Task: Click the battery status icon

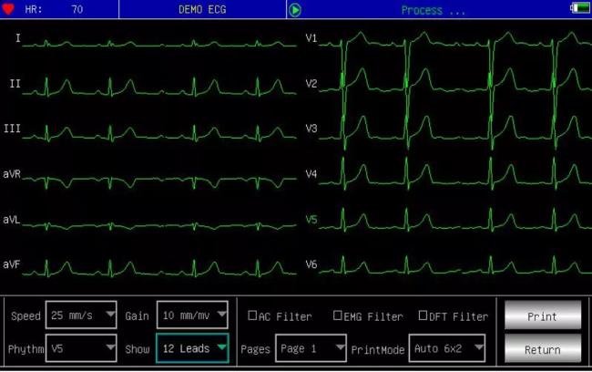Action: (579, 9)
